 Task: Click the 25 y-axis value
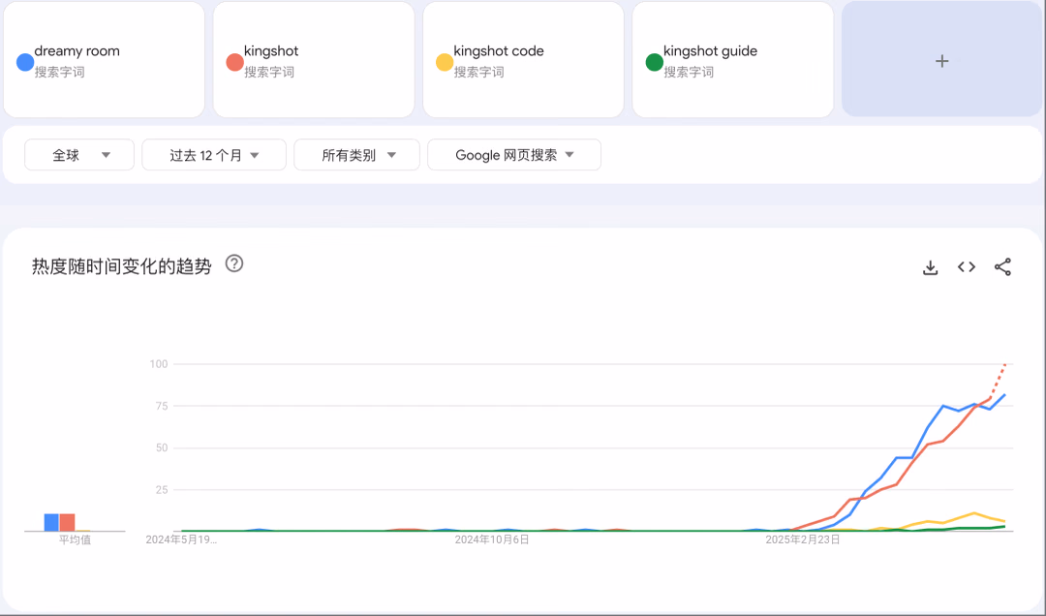click(162, 490)
